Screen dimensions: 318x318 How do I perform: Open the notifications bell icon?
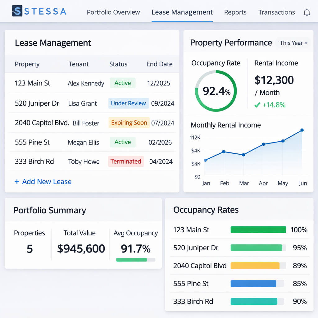(x=307, y=12)
